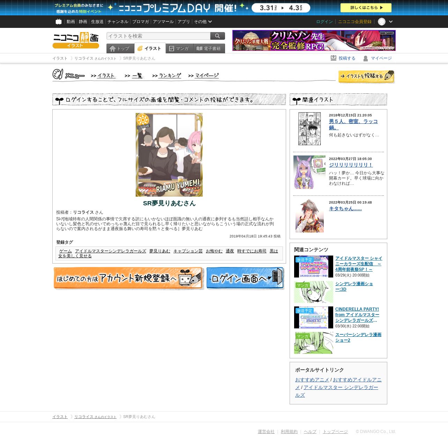Click the Niconico TV icon in top bar
The height and width of the screenshot is (441, 448).
(59, 22)
